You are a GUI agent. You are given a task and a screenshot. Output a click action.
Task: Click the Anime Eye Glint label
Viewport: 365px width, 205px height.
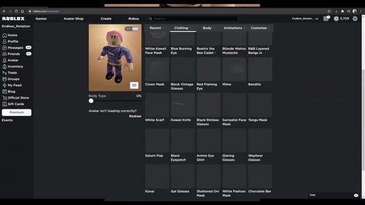pos(205,158)
